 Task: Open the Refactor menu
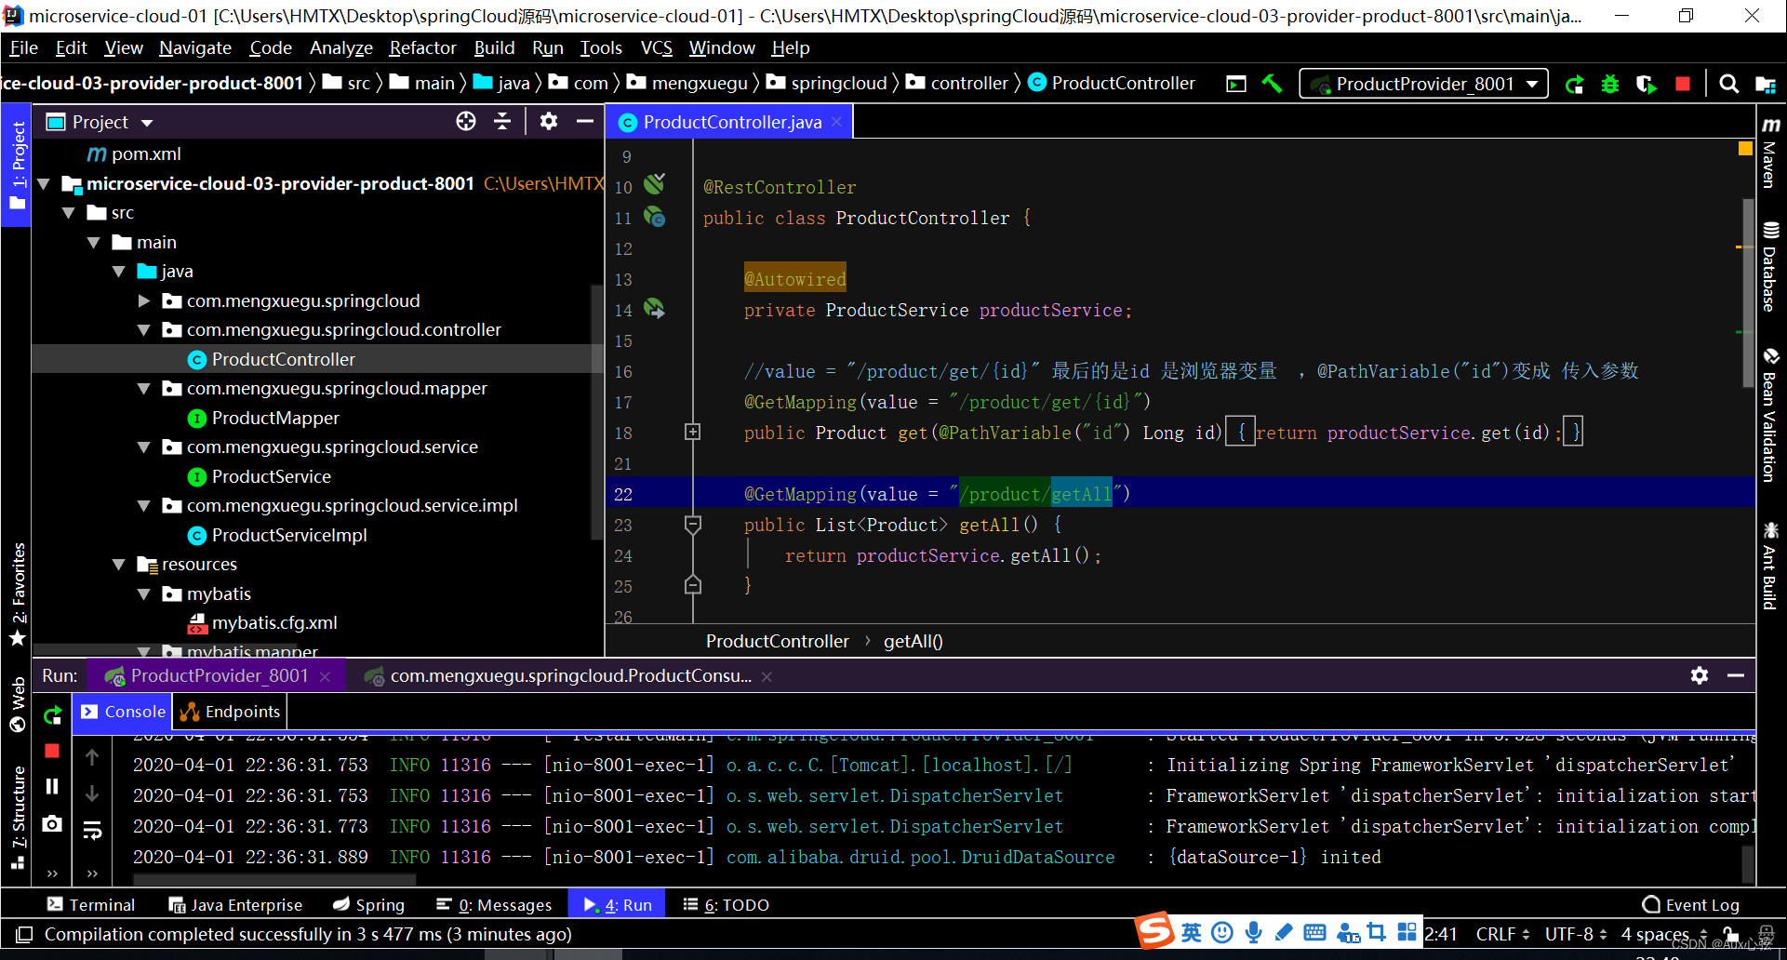click(422, 47)
